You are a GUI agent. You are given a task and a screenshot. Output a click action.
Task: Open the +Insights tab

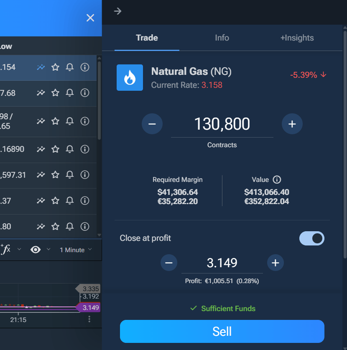pos(297,38)
